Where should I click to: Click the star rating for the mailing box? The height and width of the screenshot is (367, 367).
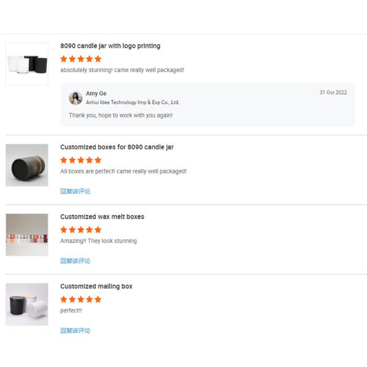click(x=81, y=300)
